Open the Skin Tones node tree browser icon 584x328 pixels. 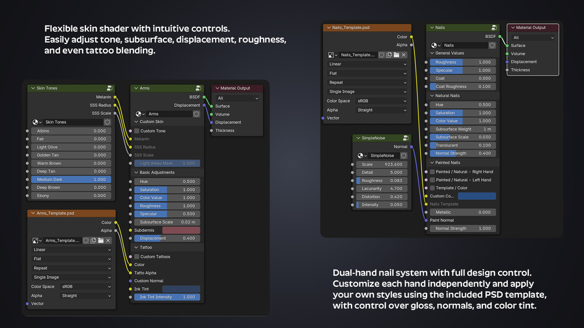(x=37, y=122)
